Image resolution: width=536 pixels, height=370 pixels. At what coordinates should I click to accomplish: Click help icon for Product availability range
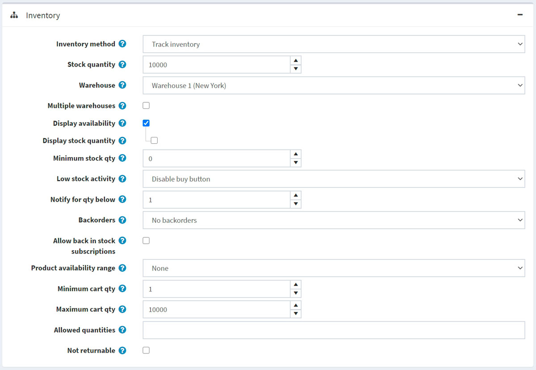click(122, 268)
